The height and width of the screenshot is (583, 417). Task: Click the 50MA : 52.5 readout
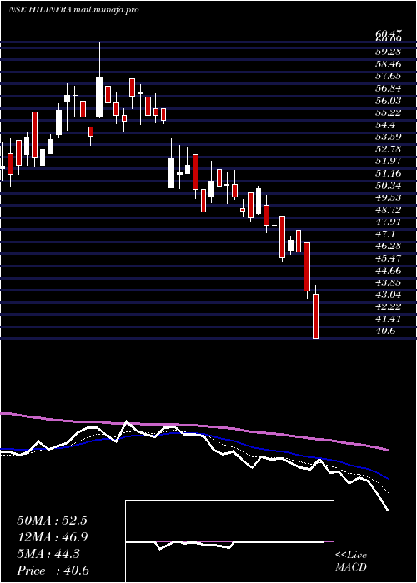(x=52, y=521)
